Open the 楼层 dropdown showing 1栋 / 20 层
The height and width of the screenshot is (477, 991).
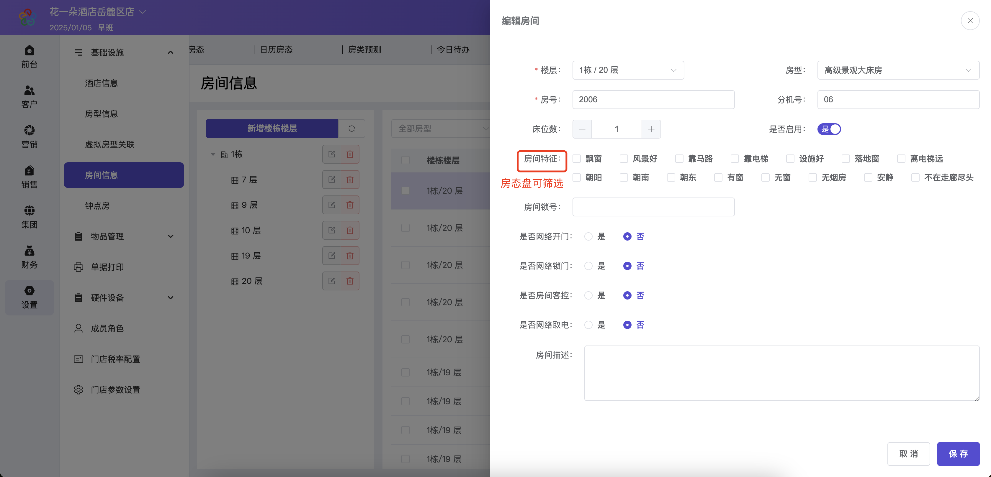tap(628, 70)
